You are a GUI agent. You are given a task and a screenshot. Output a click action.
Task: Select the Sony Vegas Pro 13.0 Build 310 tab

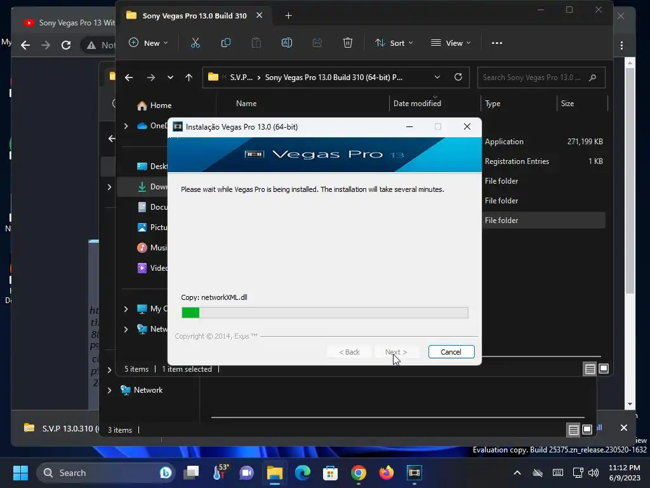click(x=194, y=16)
